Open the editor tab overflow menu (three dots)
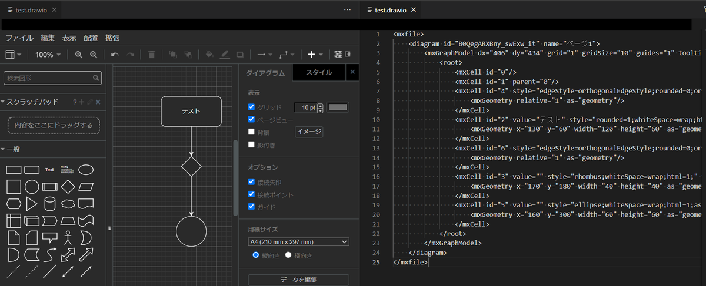706x286 pixels. pos(348,9)
